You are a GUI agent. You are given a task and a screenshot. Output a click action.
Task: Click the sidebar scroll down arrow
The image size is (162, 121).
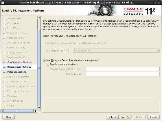click(39, 108)
